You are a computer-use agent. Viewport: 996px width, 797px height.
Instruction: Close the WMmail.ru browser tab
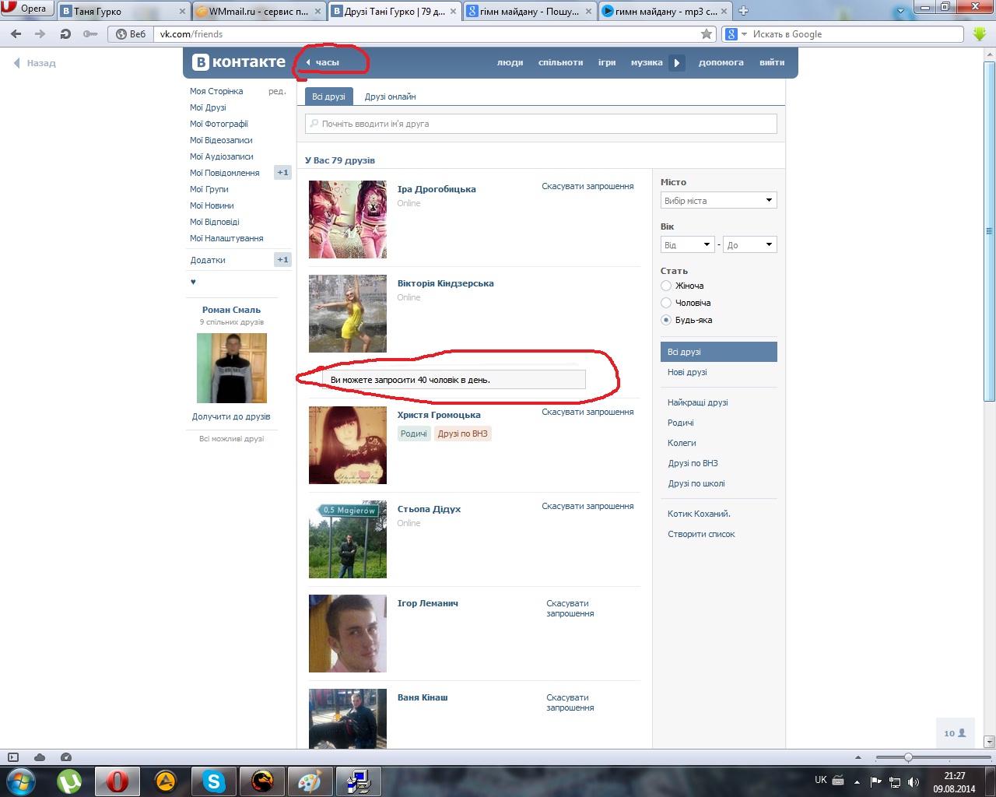tap(318, 12)
